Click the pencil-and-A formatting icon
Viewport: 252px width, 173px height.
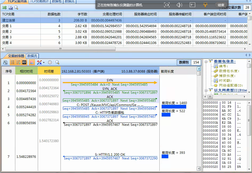click(40, 62)
